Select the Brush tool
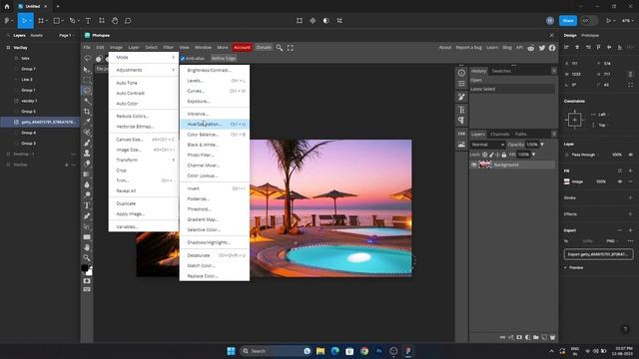Image resolution: width=639 pixels, height=359 pixels. [87, 143]
